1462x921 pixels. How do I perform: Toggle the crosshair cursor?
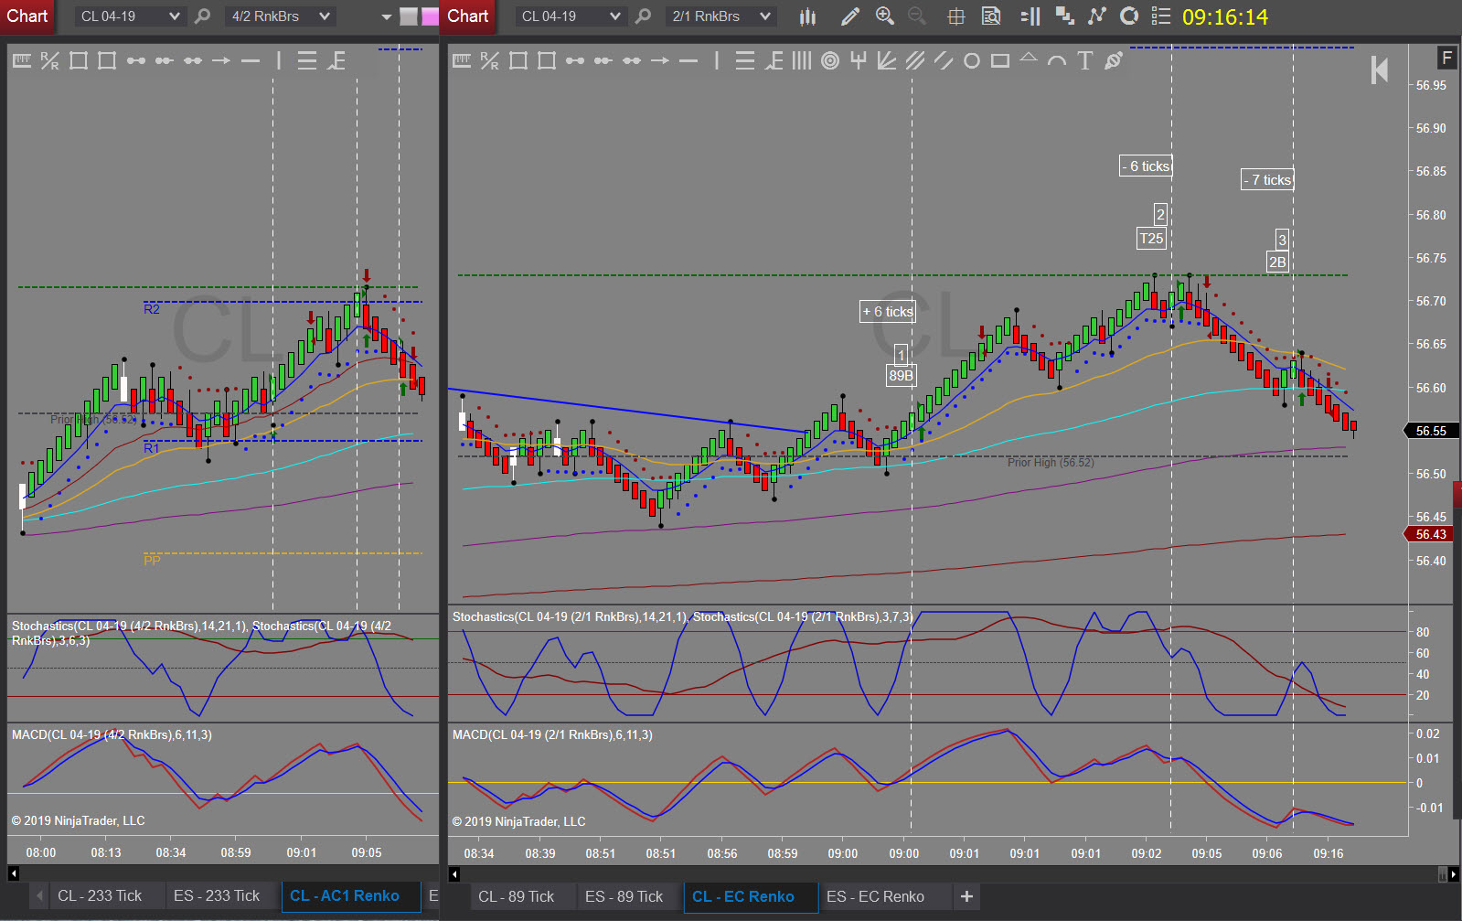click(956, 16)
